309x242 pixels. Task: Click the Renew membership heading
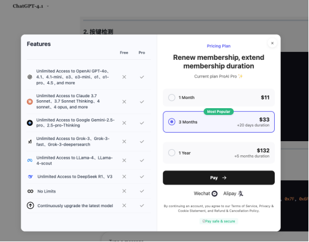click(x=218, y=62)
